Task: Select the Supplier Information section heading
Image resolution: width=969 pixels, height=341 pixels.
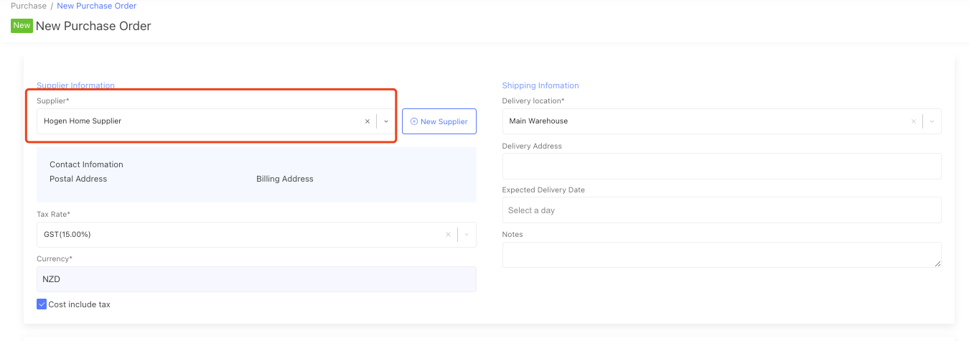Action: click(75, 85)
